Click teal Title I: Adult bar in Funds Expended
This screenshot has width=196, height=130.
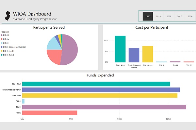(x=96, y=84)
